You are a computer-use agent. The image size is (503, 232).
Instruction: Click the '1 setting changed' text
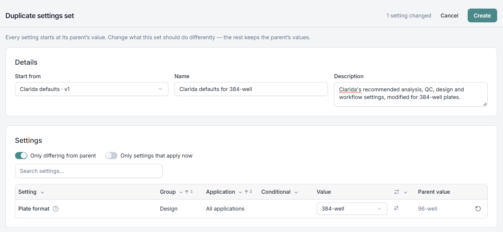click(409, 16)
